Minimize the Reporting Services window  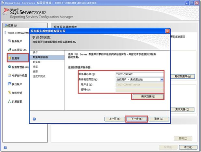point(187,3)
